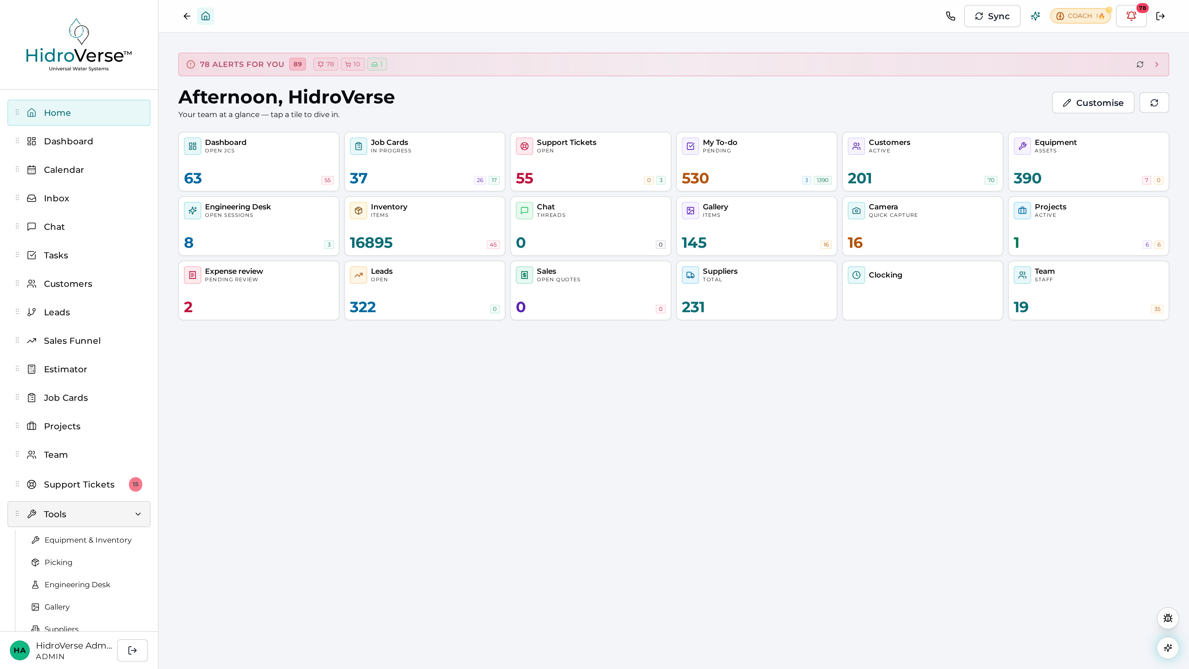1189x669 pixels.
Task: Go to Leads in the sidebar
Action: [x=79, y=313]
